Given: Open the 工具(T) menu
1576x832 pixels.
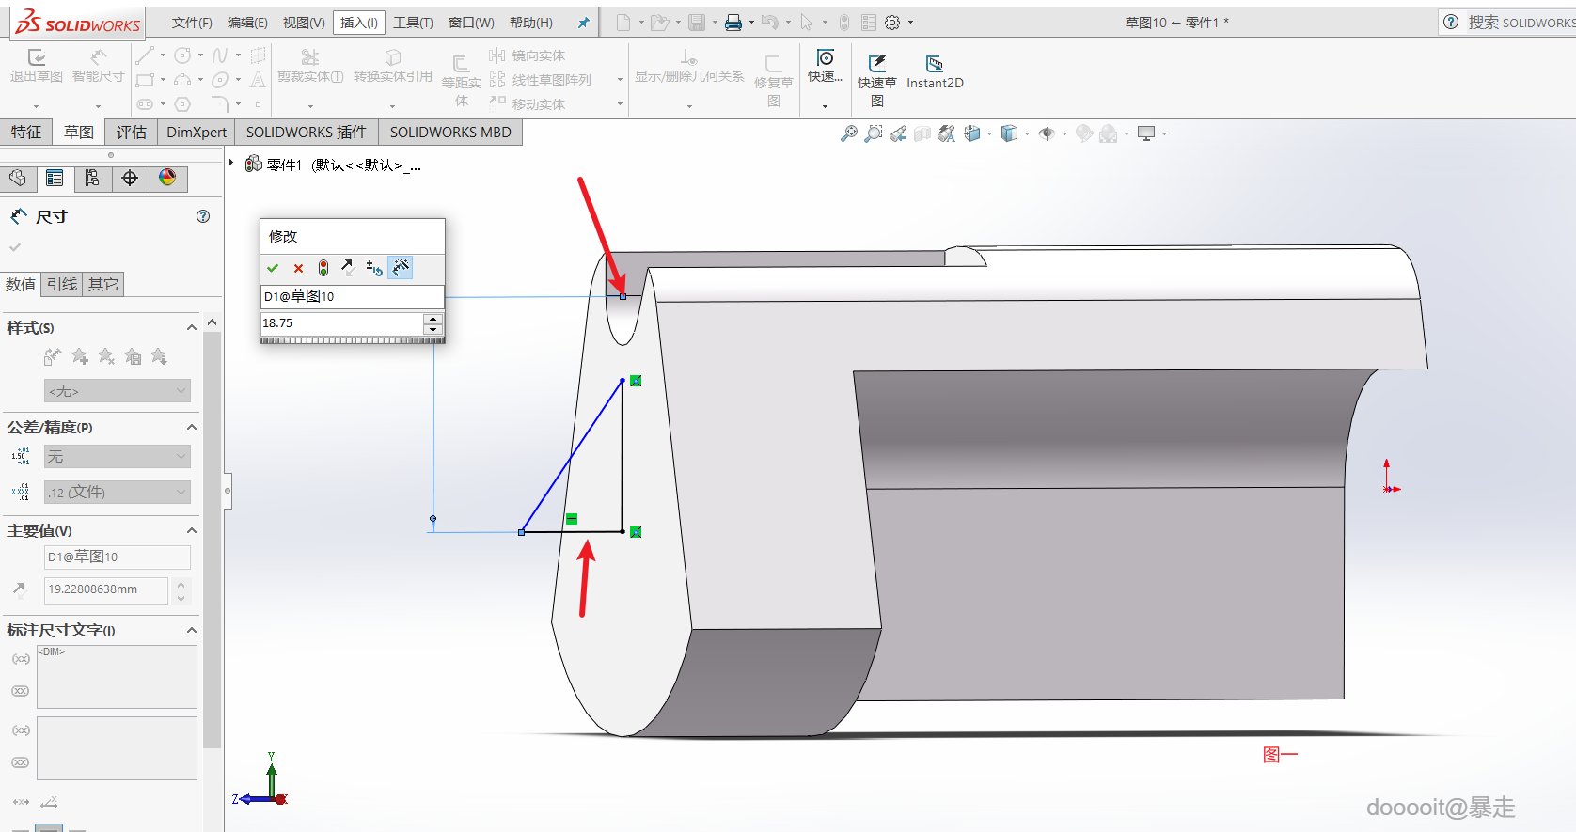Looking at the screenshot, I should click(413, 23).
